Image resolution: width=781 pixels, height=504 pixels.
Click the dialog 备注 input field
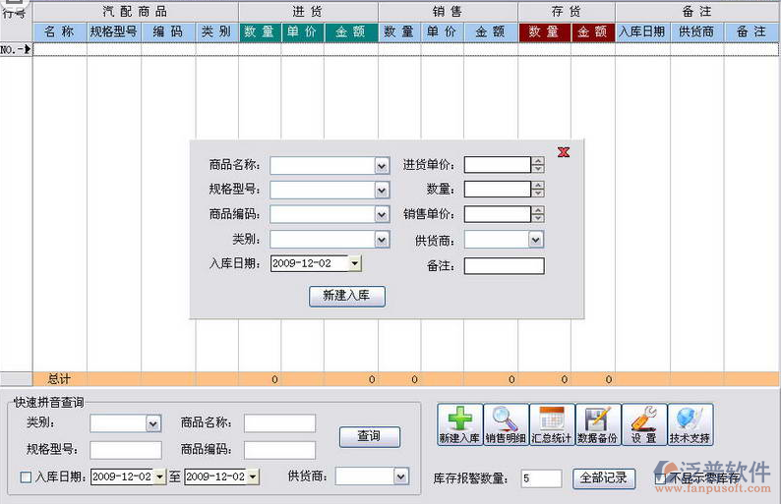pyautogui.click(x=504, y=265)
